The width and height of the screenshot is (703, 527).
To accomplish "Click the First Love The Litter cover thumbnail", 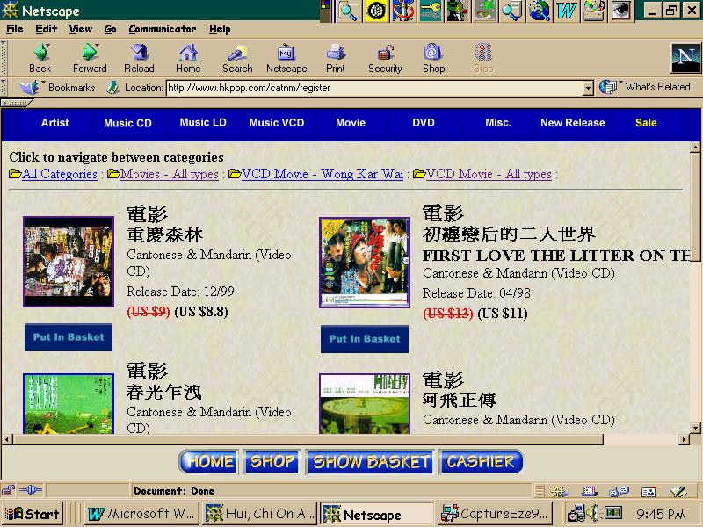I will click(365, 263).
